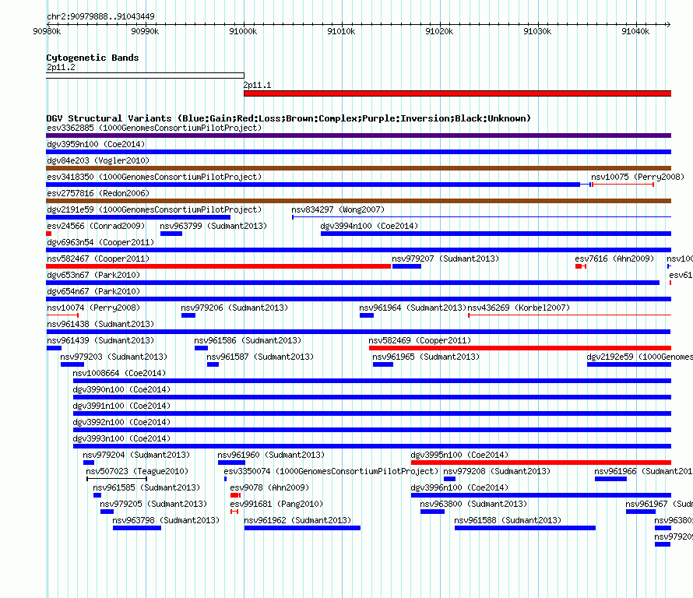Click the nsv10075 (Perry2008) variant label
693x598 pixels.
(638, 178)
